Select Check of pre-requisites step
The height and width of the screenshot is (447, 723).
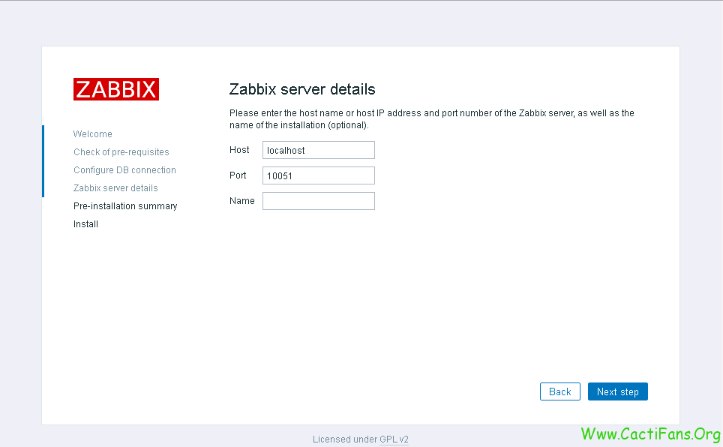121,151
